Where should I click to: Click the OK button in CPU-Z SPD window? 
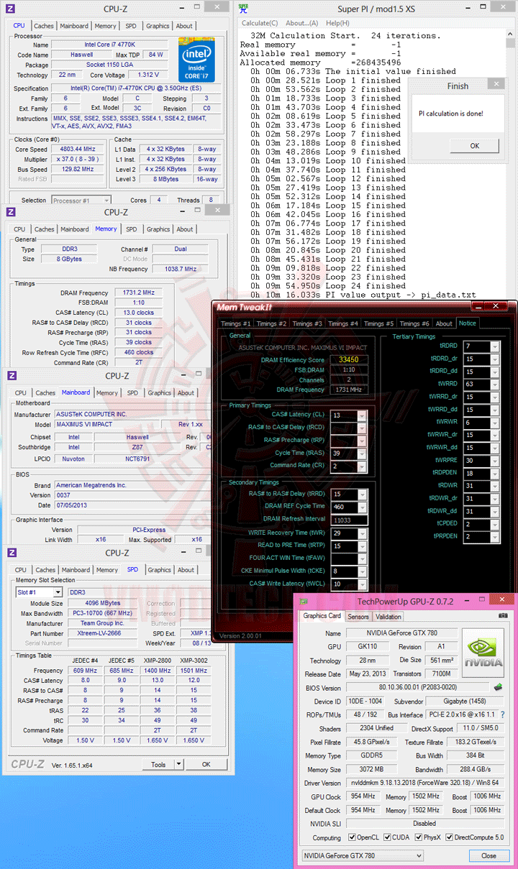[206, 765]
